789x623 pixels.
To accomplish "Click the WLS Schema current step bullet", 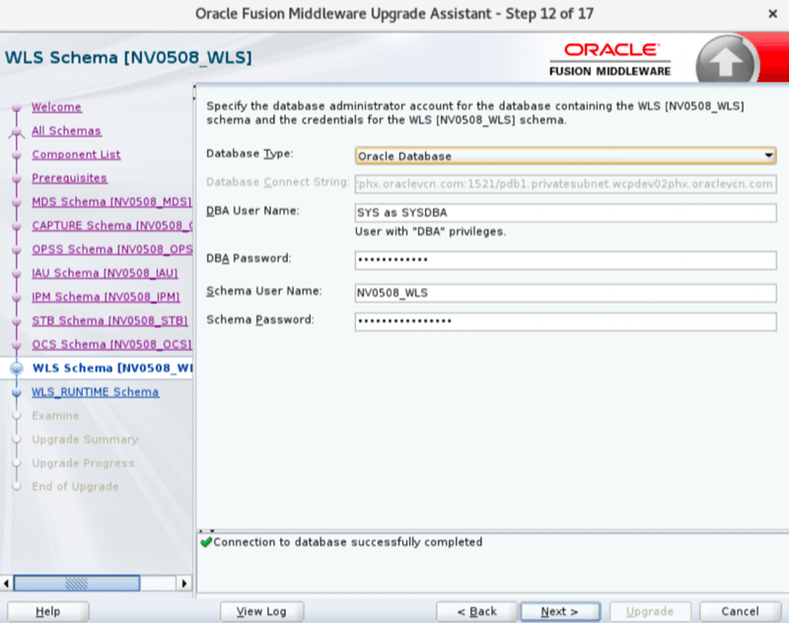I will click(17, 369).
